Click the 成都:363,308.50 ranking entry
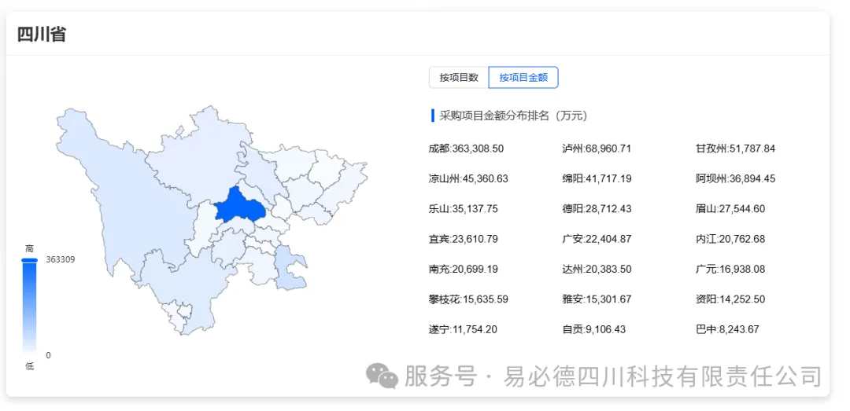850x411 pixels. pyautogui.click(x=466, y=149)
